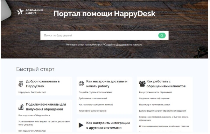Open the Как подключить Telegram бота article

[34, 115]
